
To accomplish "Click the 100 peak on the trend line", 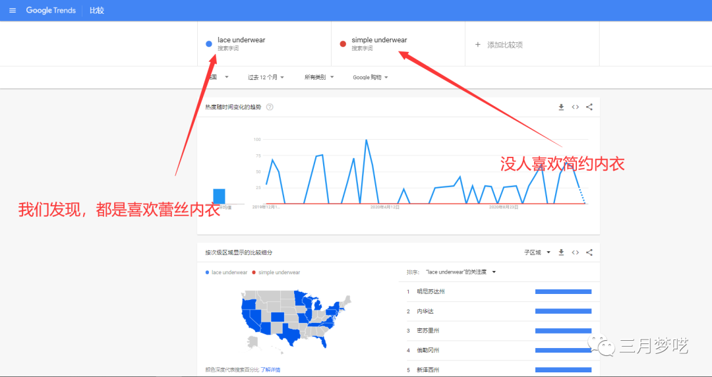I will click(x=366, y=140).
